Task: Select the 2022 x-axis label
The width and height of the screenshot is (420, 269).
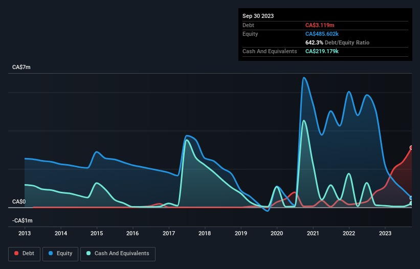Action: 349,233
